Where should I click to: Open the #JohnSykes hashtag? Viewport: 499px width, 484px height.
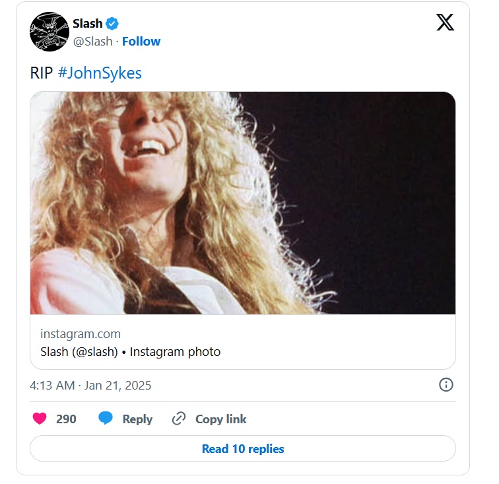(100, 73)
